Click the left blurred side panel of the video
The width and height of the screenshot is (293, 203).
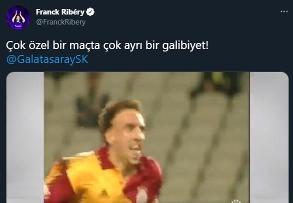(25, 137)
